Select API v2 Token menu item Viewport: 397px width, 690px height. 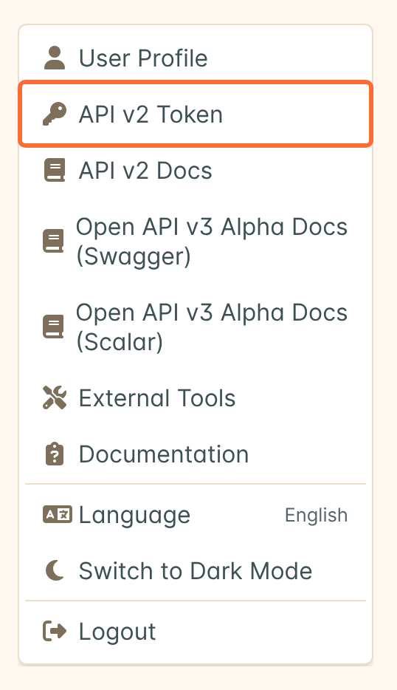pyautogui.click(x=196, y=115)
